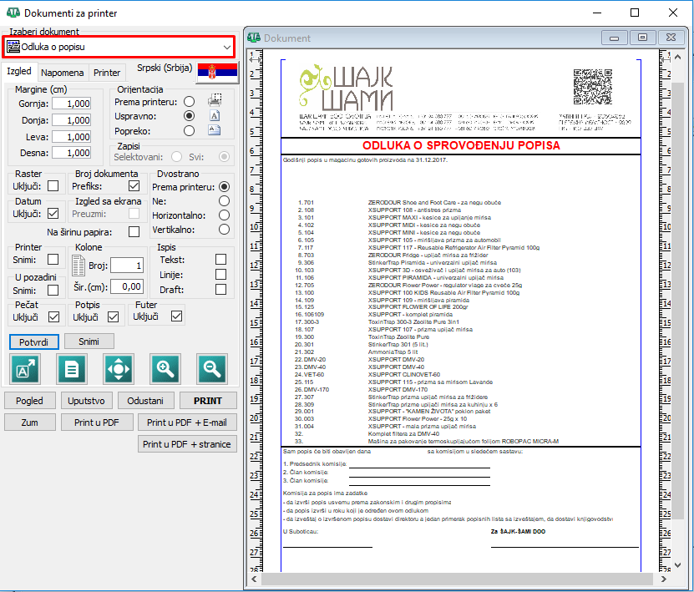
Task: Enable Na širinu papira checkbox
Action: click(134, 232)
